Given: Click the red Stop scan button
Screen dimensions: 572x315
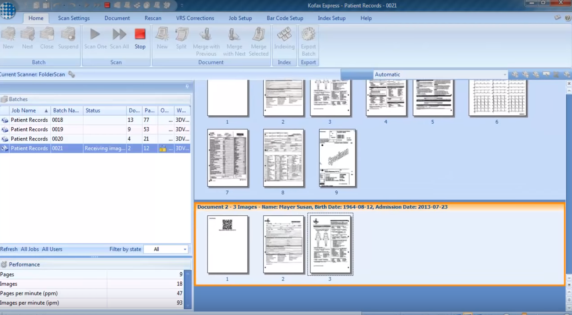Looking at the screenshot, I should (x=140, y=34).
